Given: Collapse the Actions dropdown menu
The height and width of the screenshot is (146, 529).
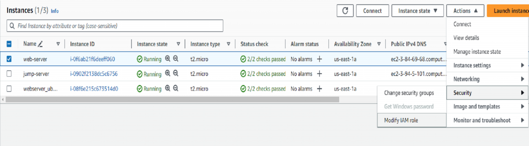Looking at the screenshot, I should pos(465,11).
